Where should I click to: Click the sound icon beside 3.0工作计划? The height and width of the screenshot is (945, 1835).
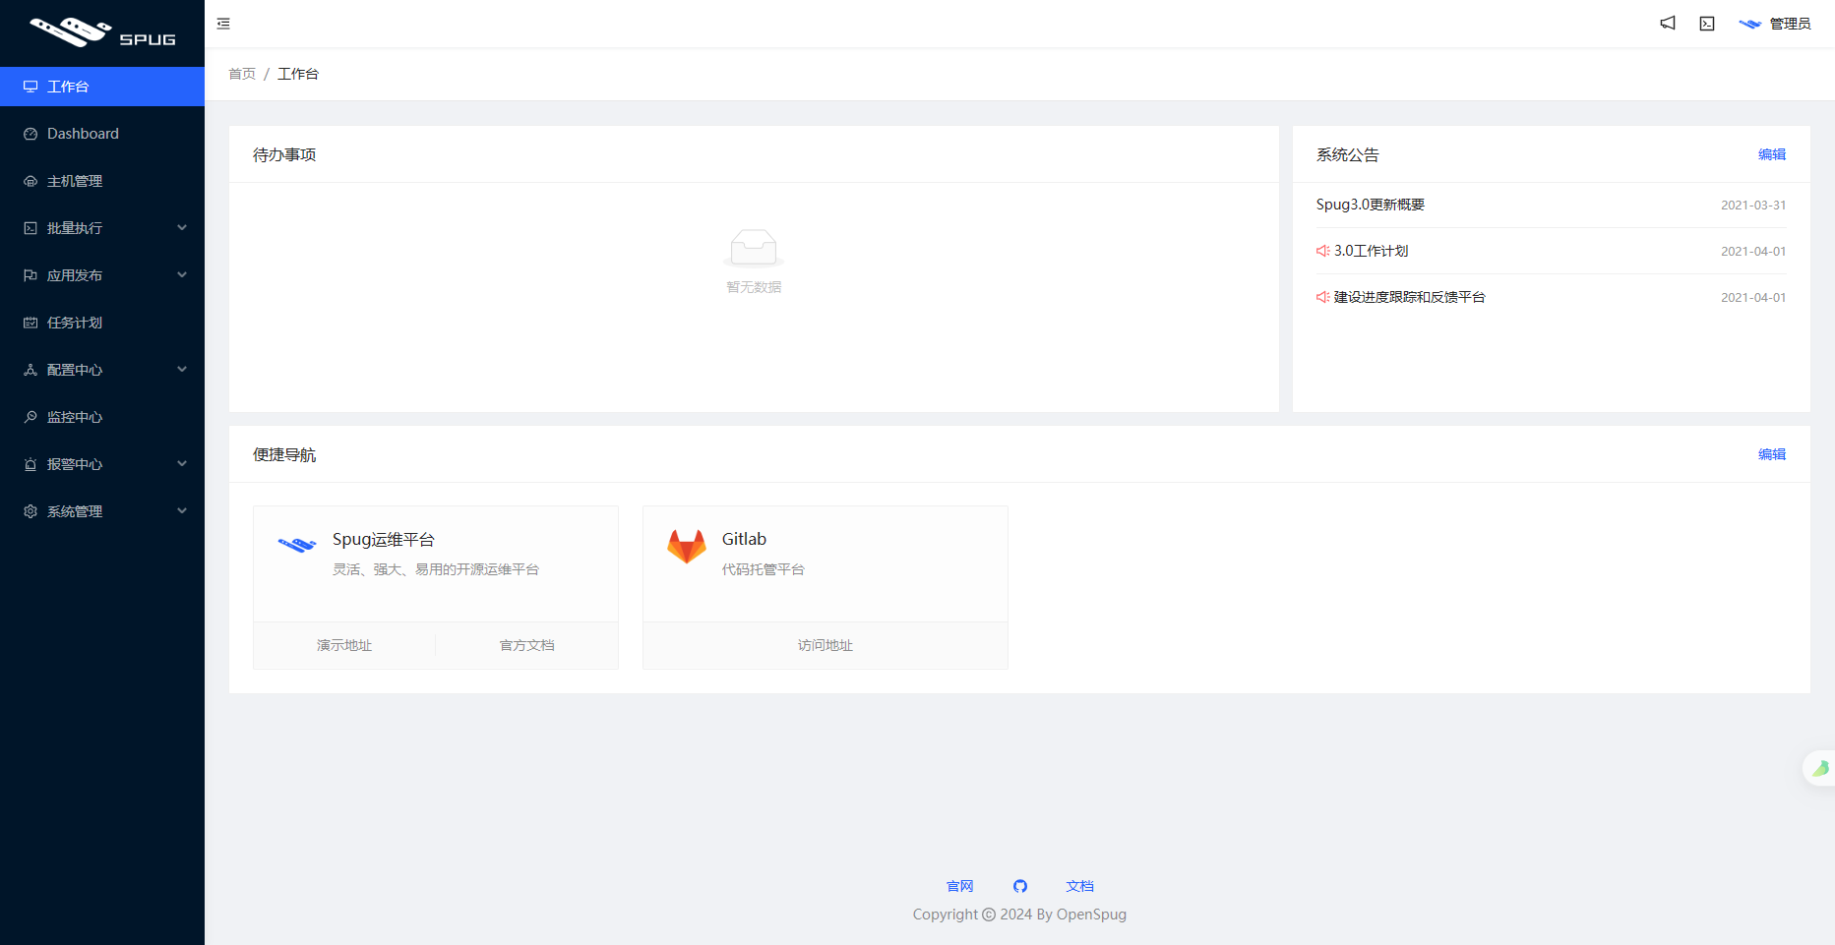click(1323, 251)
